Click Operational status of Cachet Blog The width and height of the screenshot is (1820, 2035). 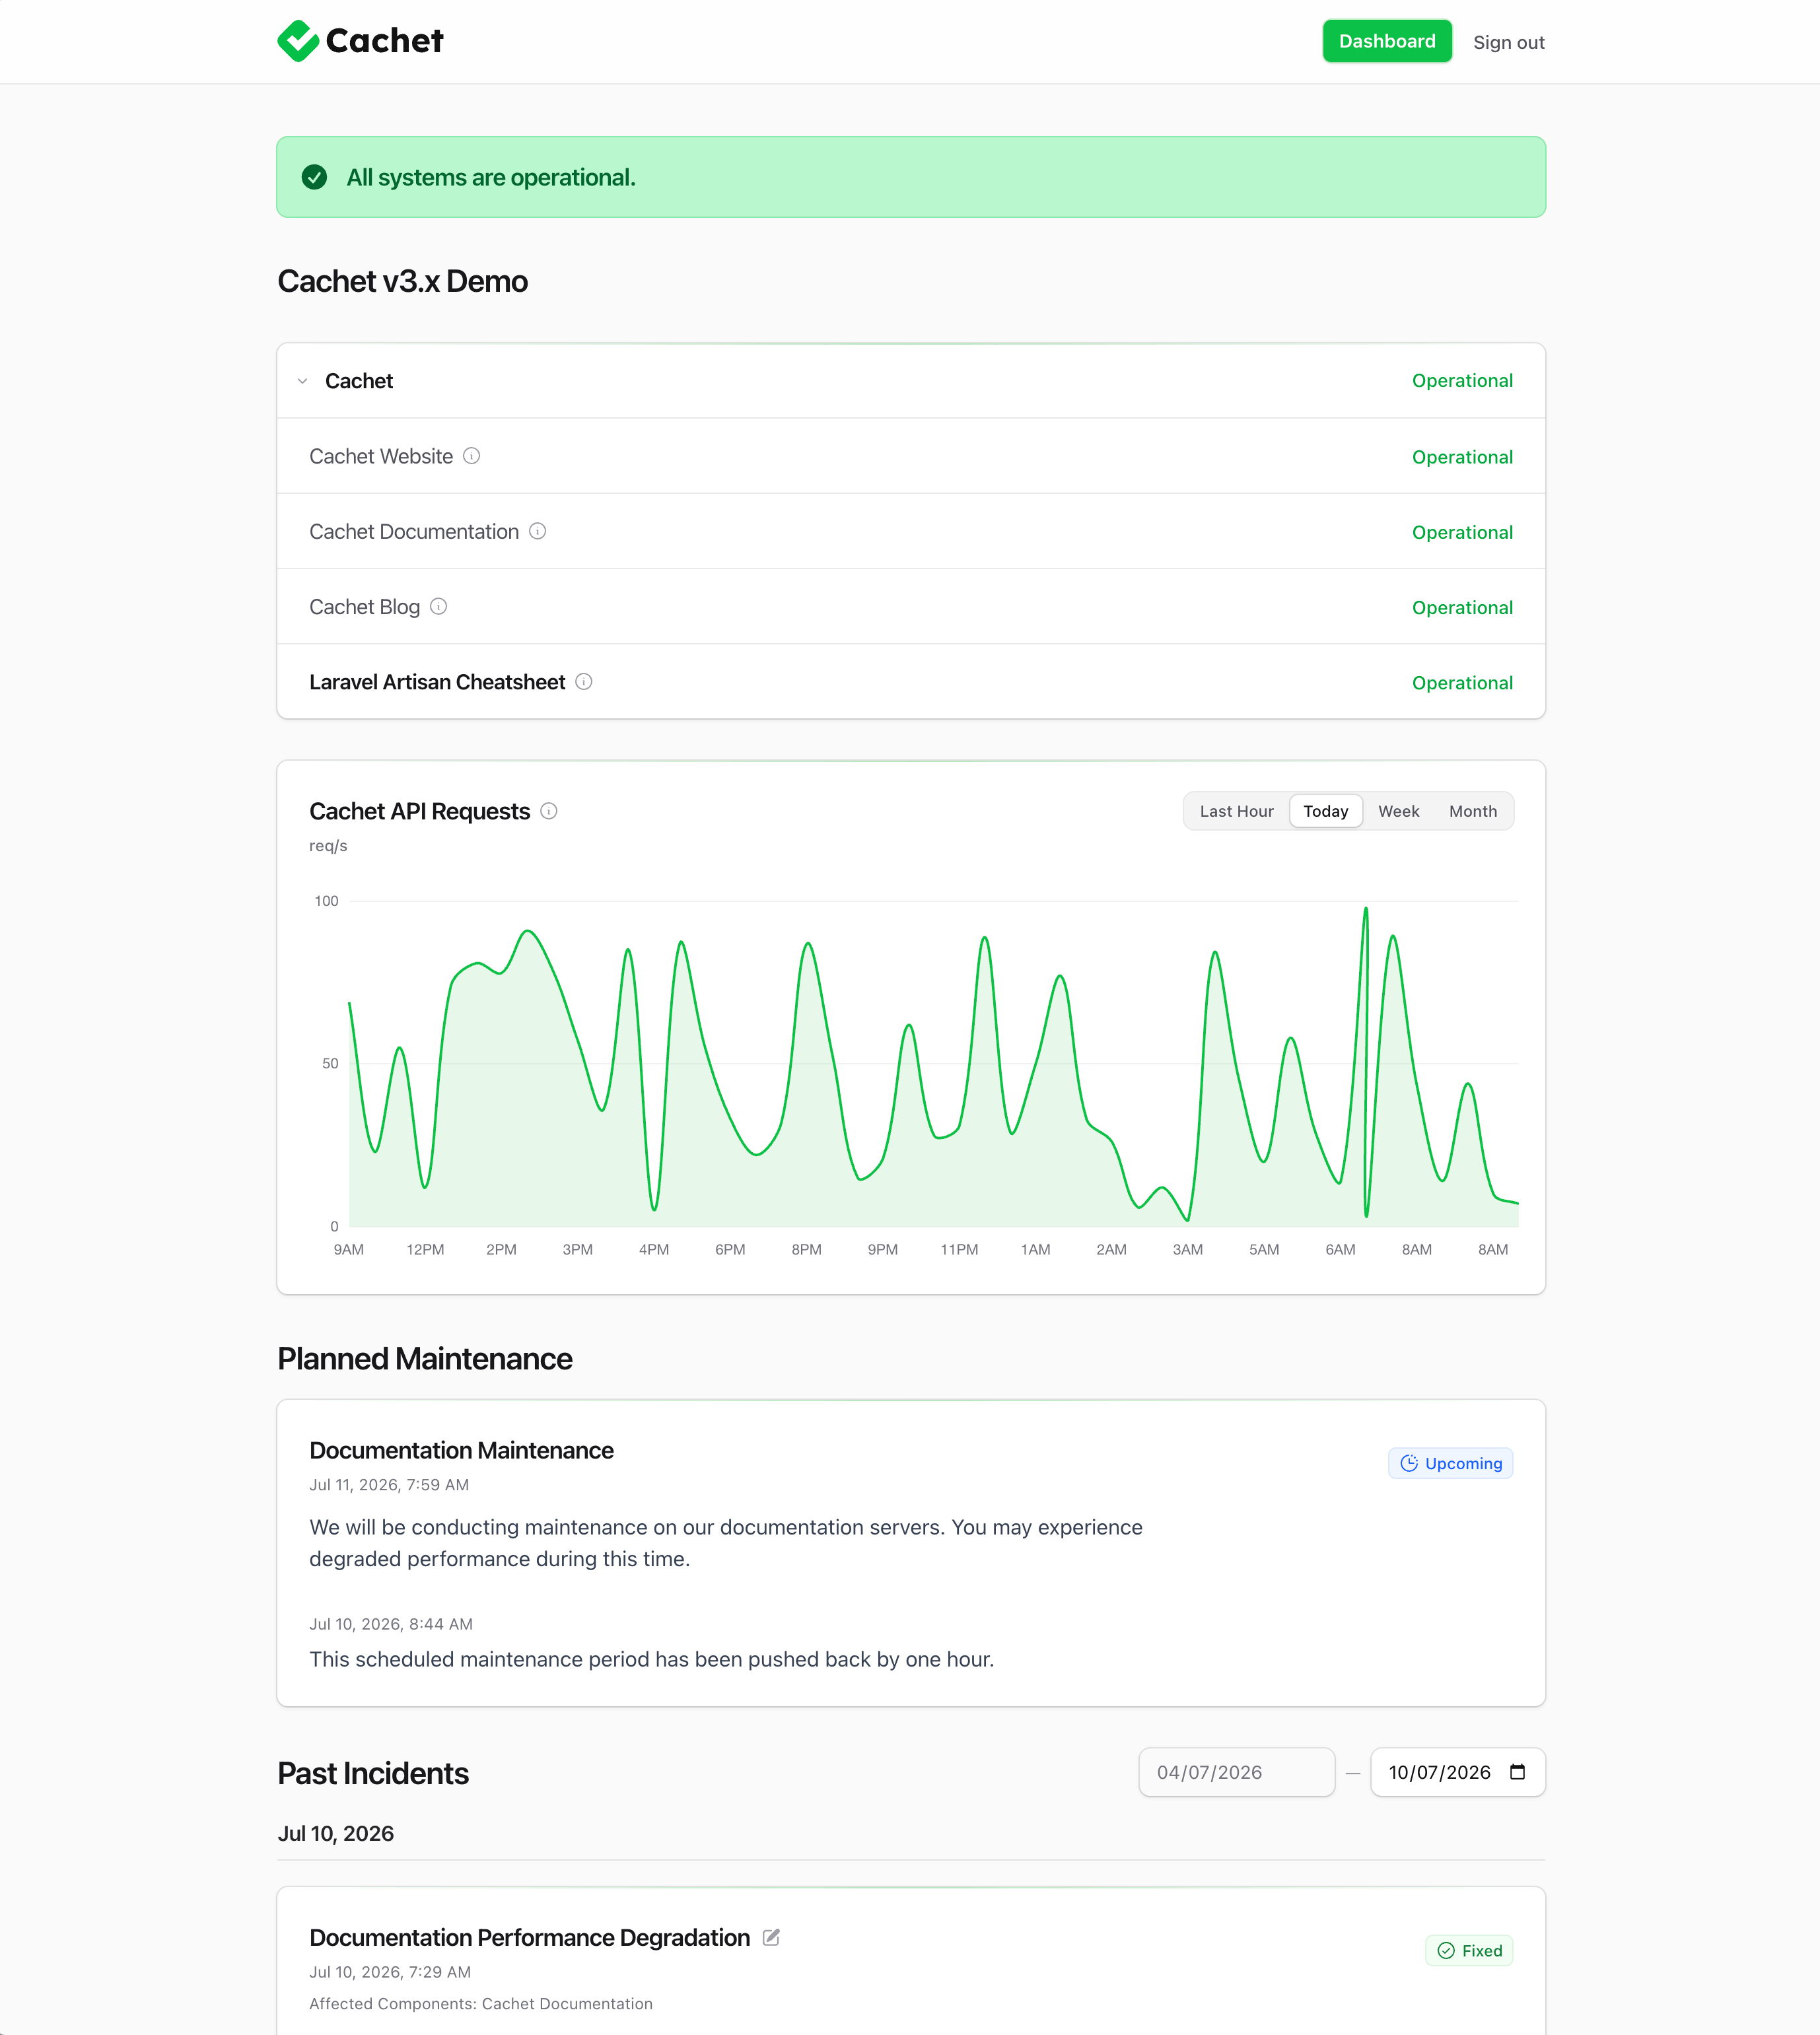(1462, 608)
